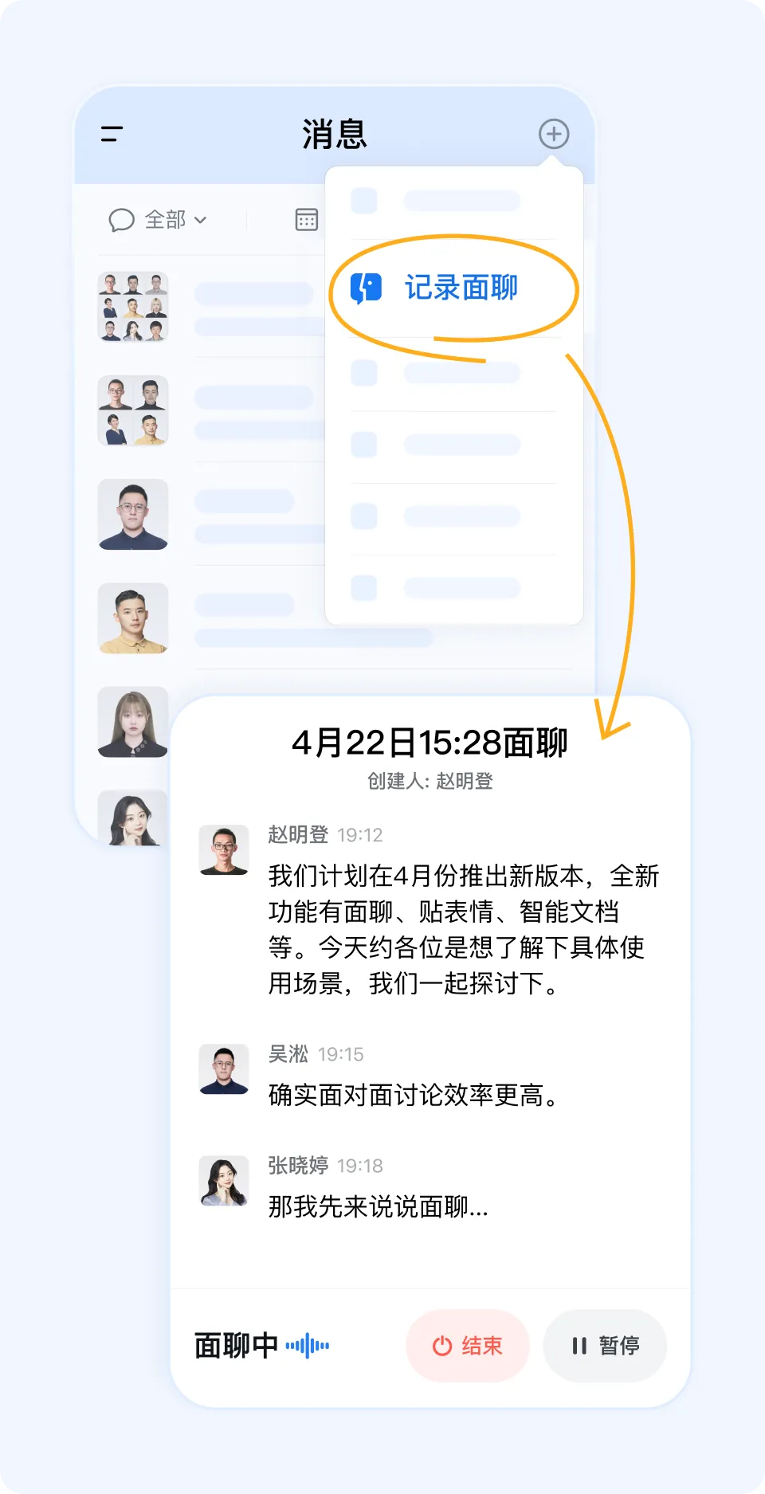Viewport: 765px width, 1494px height.
Task: Pause recording with 暂停 button
Action: coord(605,1346)
